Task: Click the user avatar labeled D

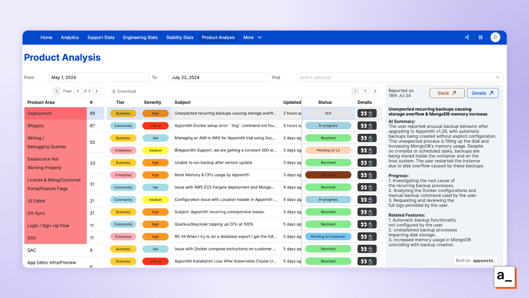Action: tap(495, 37)
